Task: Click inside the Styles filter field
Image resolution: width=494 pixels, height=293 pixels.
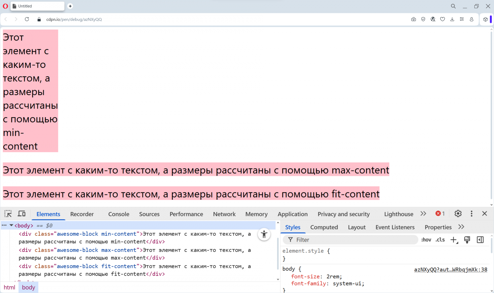Action: pos(348,240)
